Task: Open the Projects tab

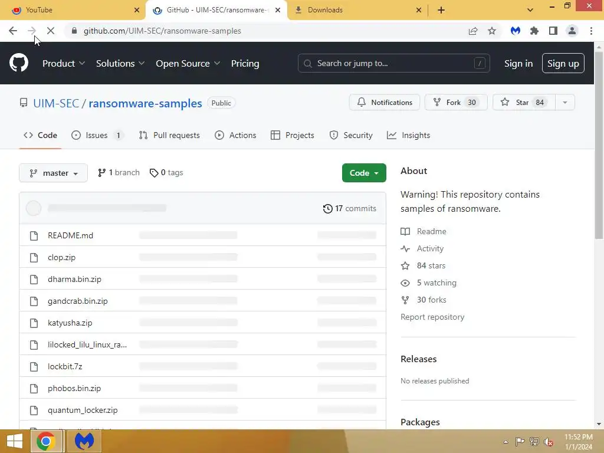Action: 293,135
